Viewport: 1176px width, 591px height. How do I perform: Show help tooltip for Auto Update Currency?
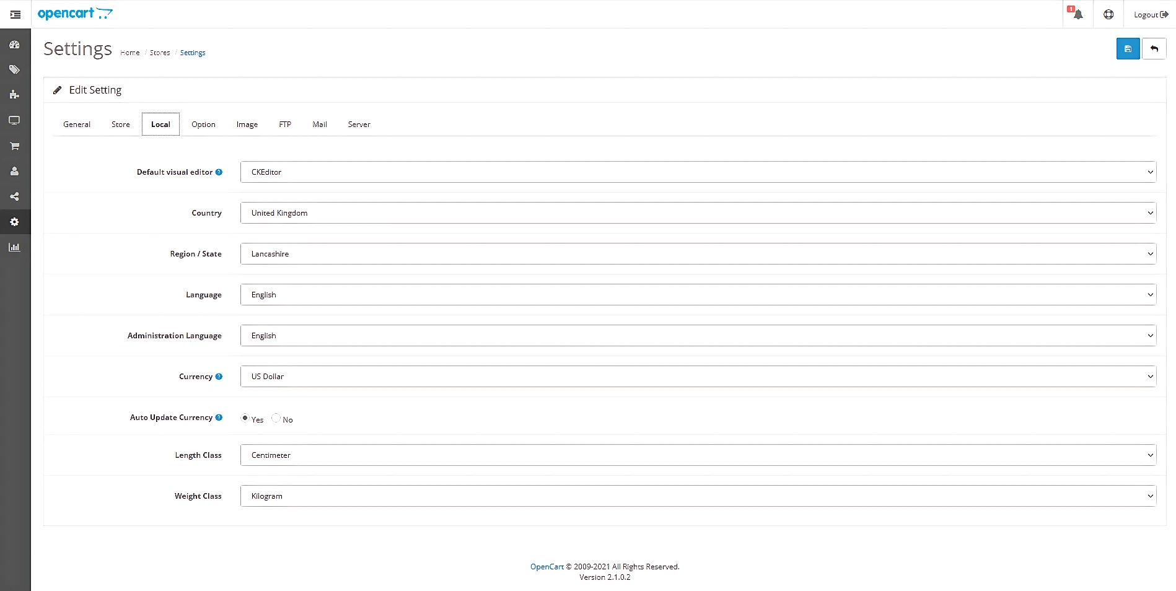(219, 418)
